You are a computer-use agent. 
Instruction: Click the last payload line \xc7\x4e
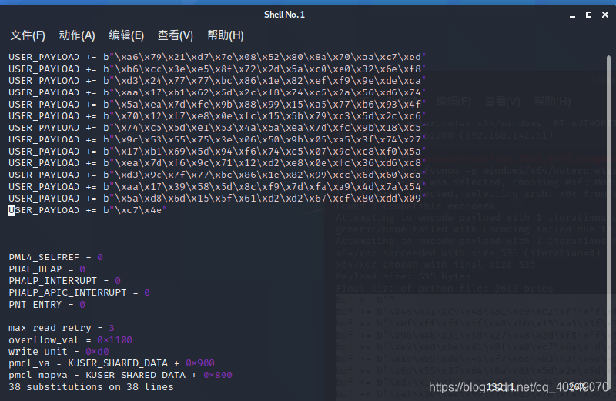pos(88,210)
